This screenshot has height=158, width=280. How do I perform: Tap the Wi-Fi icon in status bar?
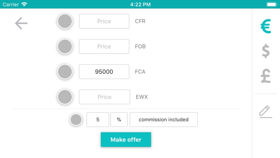[25, 4]
